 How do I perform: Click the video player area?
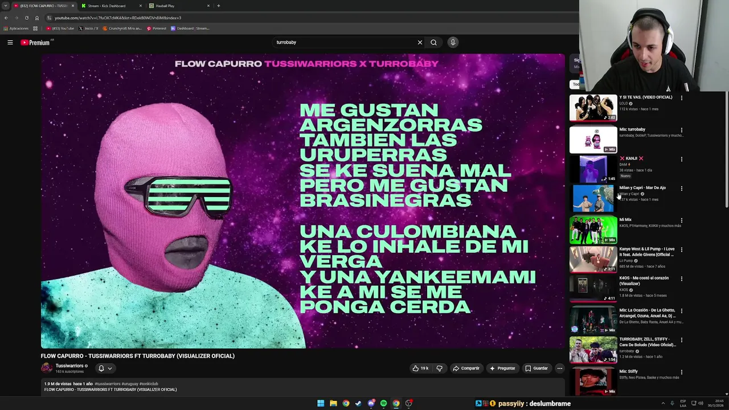[303, 201]
